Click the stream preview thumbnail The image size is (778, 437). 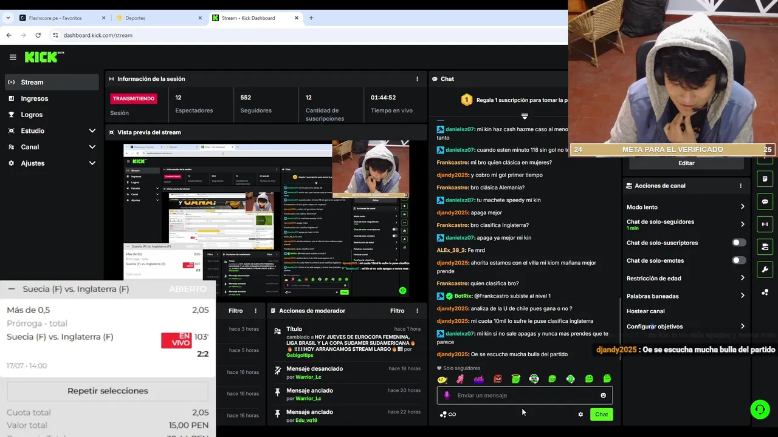(266, 220)
